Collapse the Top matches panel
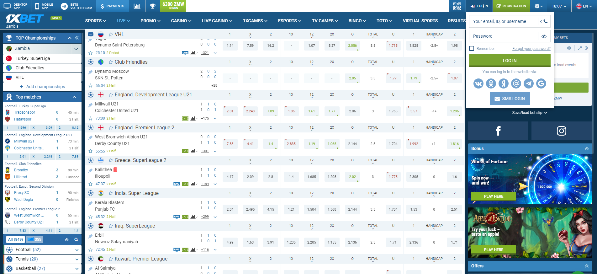This screenshot has height=274, width=597. coord(74,97)
